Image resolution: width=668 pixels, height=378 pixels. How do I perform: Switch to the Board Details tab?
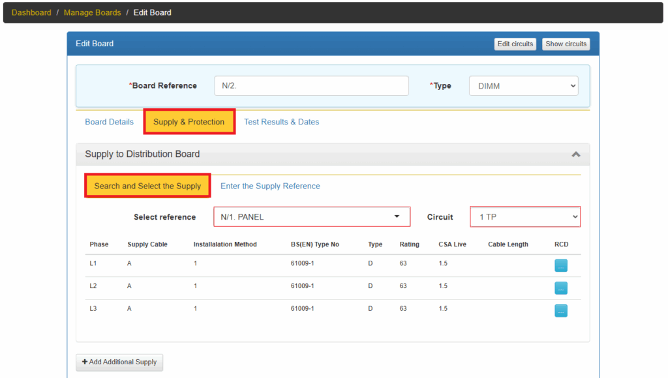pyautogui.click(x=109, y=122)
